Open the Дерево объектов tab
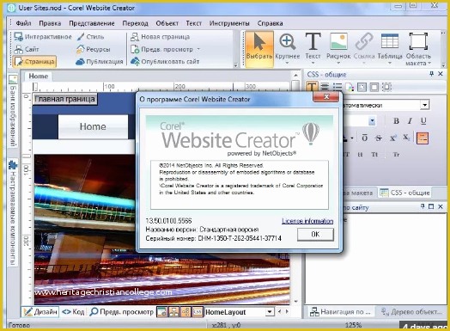The width and height of the screenshot is (450, 331). pyautogui.click(x=411, y=312)
